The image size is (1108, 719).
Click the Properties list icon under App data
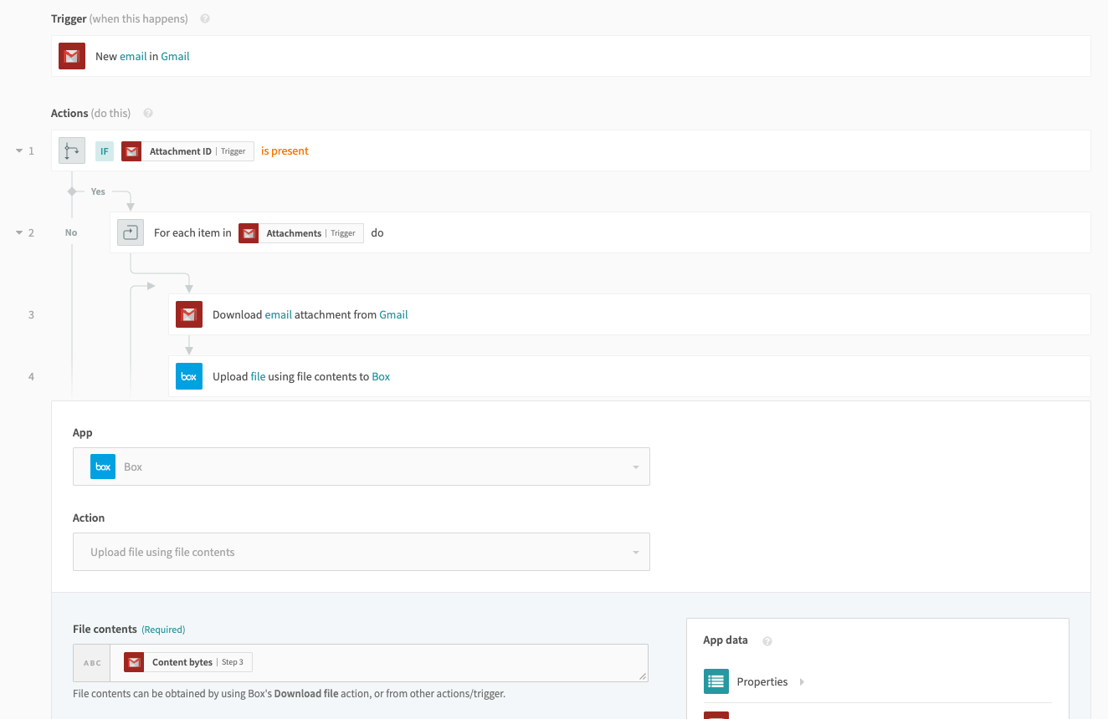pos(716,681)
